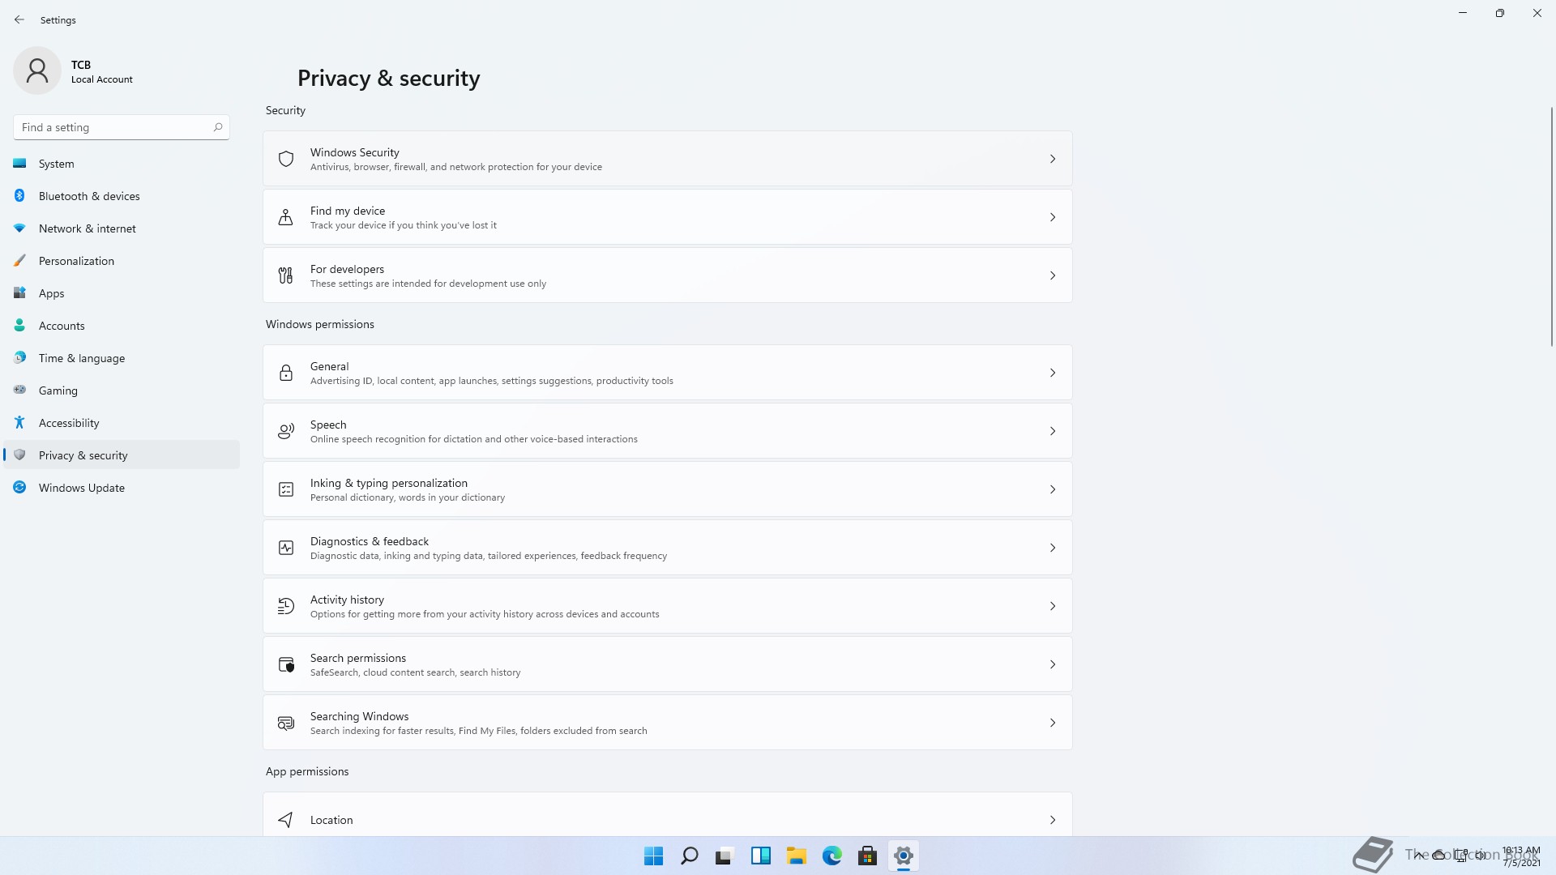This screenshot has width=1556, height=875.
Task: Open For developers settings
Action: [x=667, y=275]
